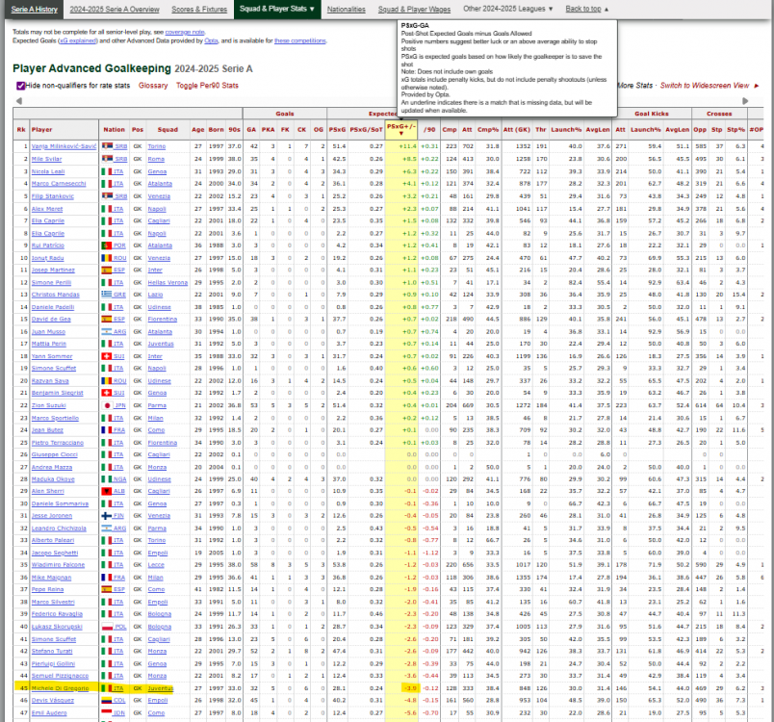The height and width of the screenshot is (722, 774).
Task: Open the Nationalities tab
Action: coord(346,10)
